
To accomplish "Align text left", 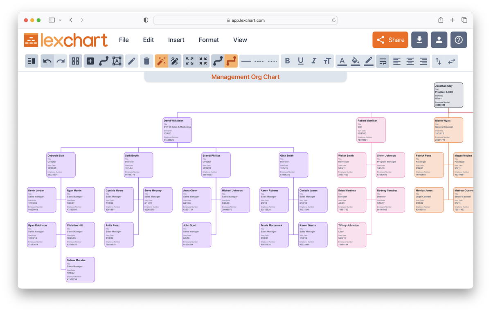I will click(397, 61).
